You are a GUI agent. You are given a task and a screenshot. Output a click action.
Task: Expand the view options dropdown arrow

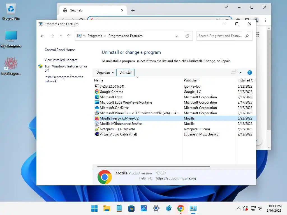click(240, 73)
